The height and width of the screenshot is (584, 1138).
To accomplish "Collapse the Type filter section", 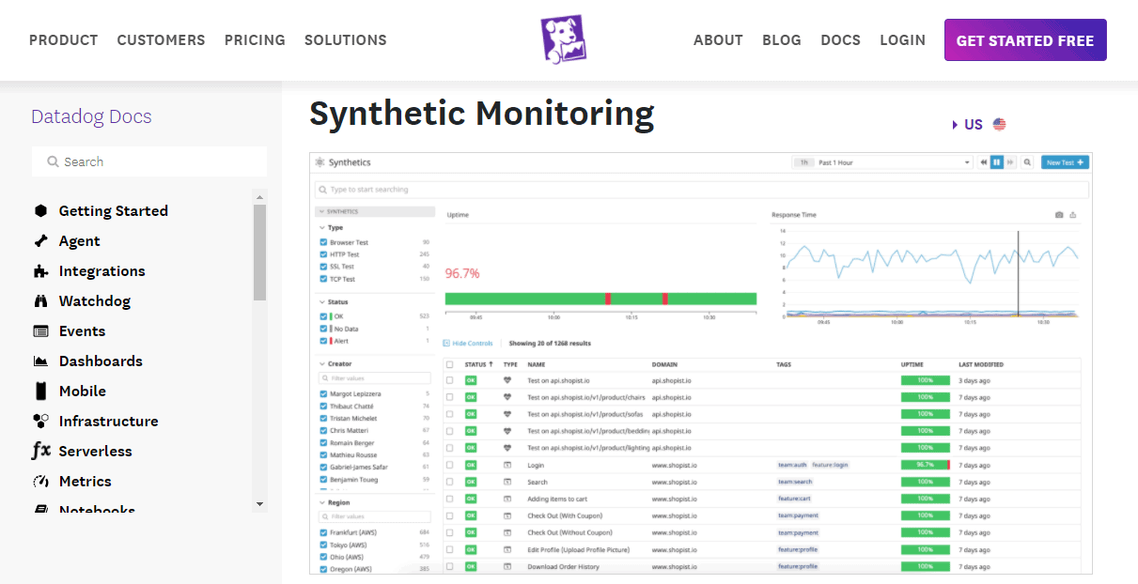I will coord(323,228).
